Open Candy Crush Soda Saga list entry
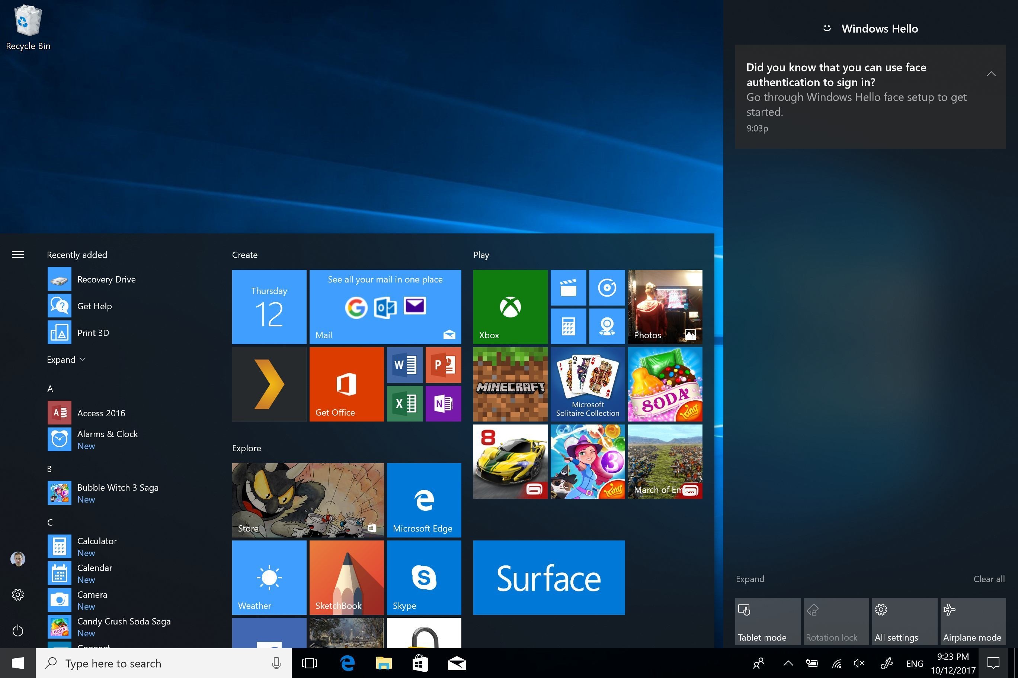 (130, 627)
